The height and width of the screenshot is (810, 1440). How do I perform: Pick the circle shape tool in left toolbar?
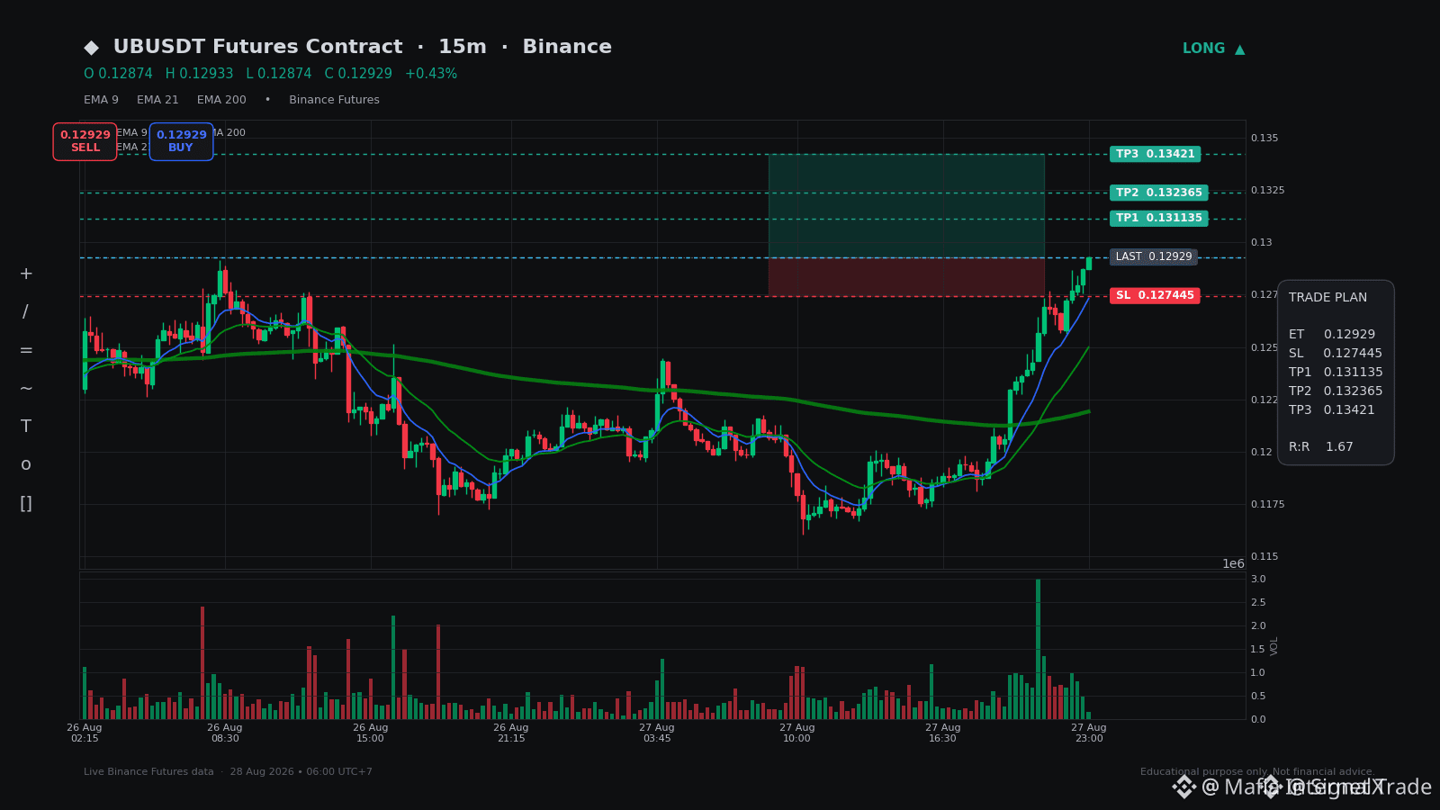tap(26, 465)
